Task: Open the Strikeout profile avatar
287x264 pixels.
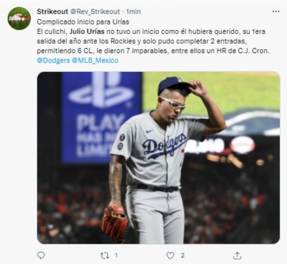Action: tap(19, 18)
